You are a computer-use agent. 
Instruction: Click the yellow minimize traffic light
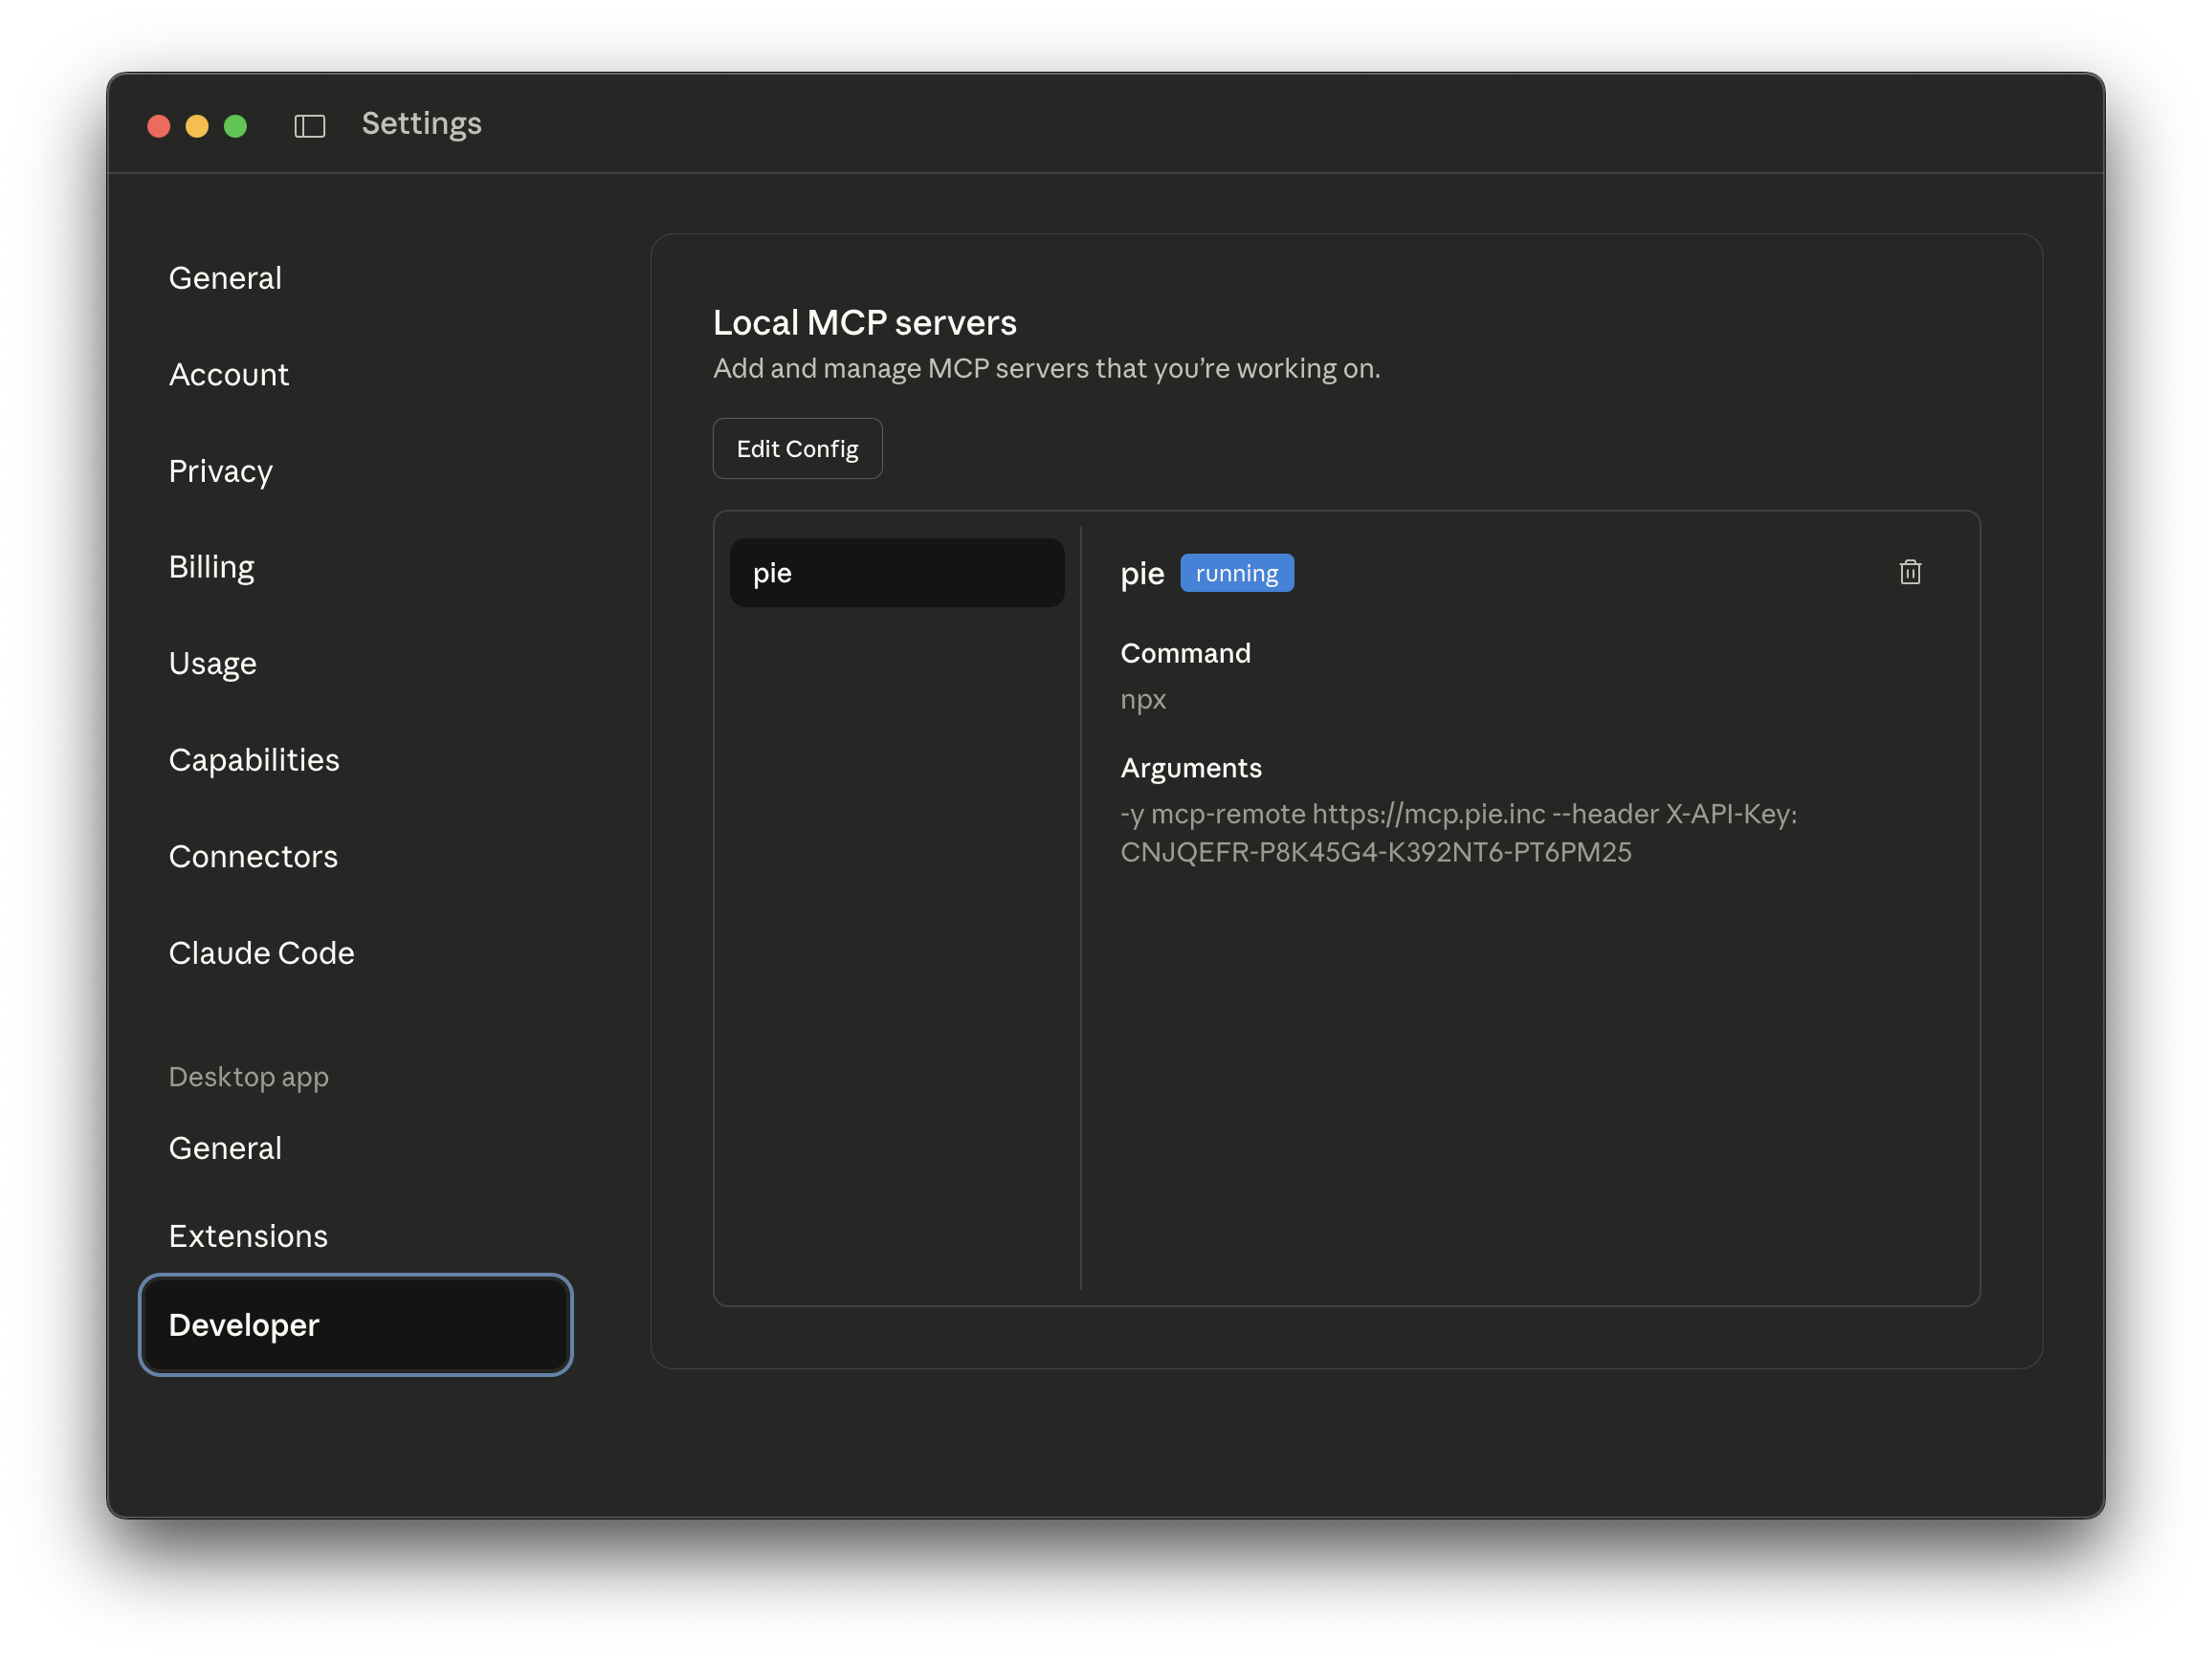coord(197,126)
